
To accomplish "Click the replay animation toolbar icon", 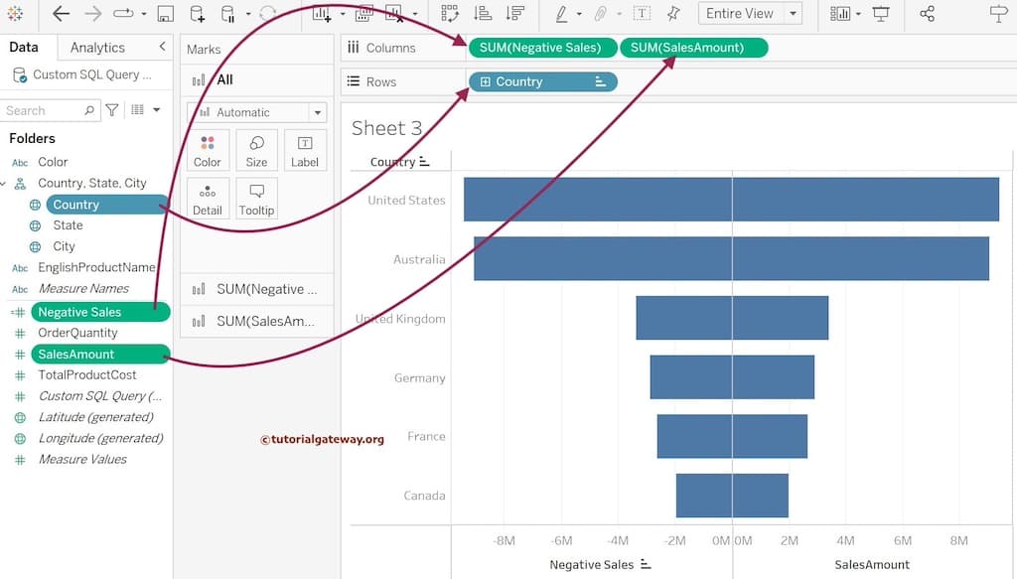I will point(123,14).
